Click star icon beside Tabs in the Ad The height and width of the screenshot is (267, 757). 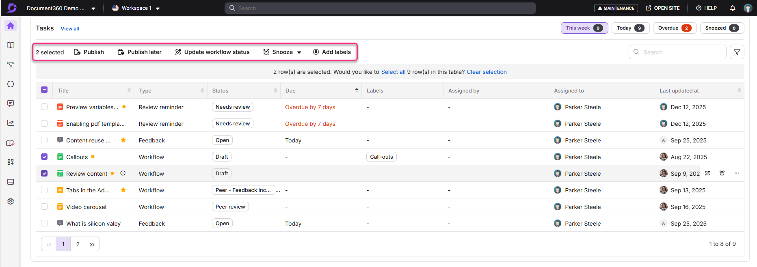click(x=123, y=190)
